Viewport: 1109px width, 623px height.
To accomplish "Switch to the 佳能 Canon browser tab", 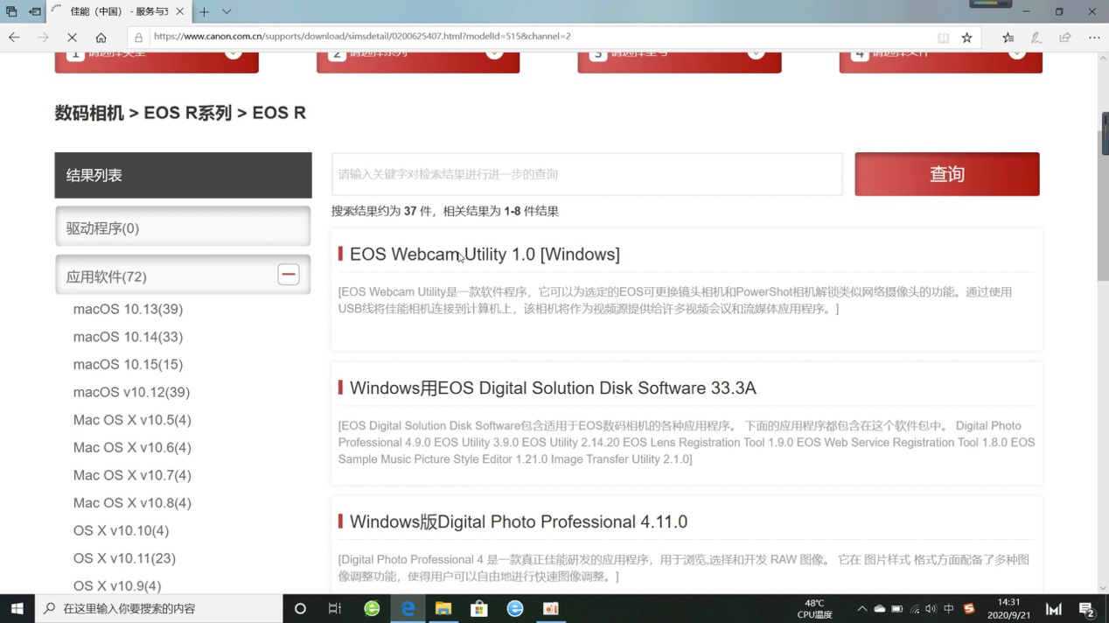I will coord(105,12).
